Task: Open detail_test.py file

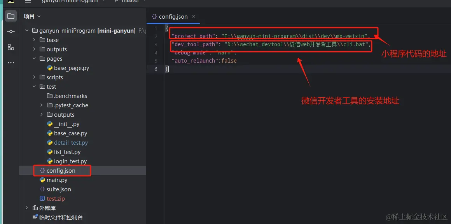Action: point(71,143)
